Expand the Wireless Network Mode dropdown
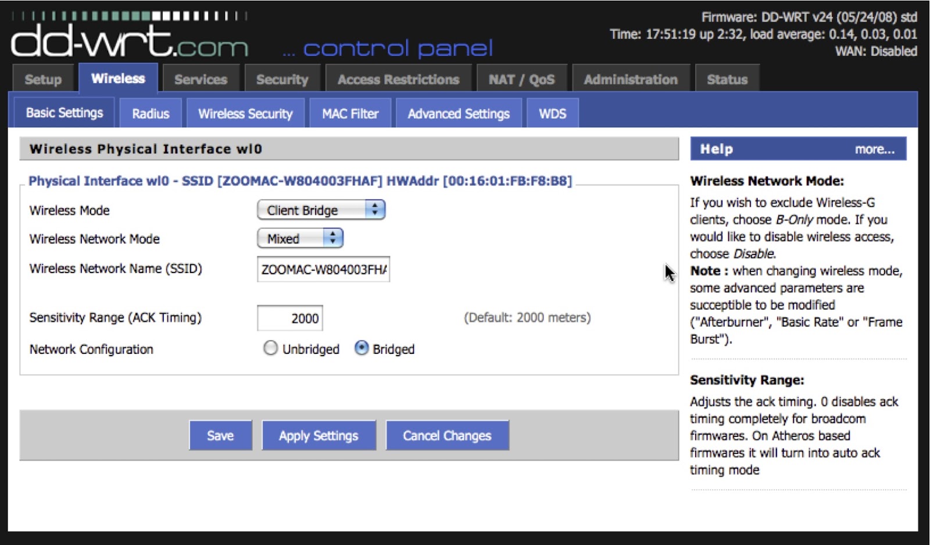The image size is (930, 545). click(x=300, y=238)
